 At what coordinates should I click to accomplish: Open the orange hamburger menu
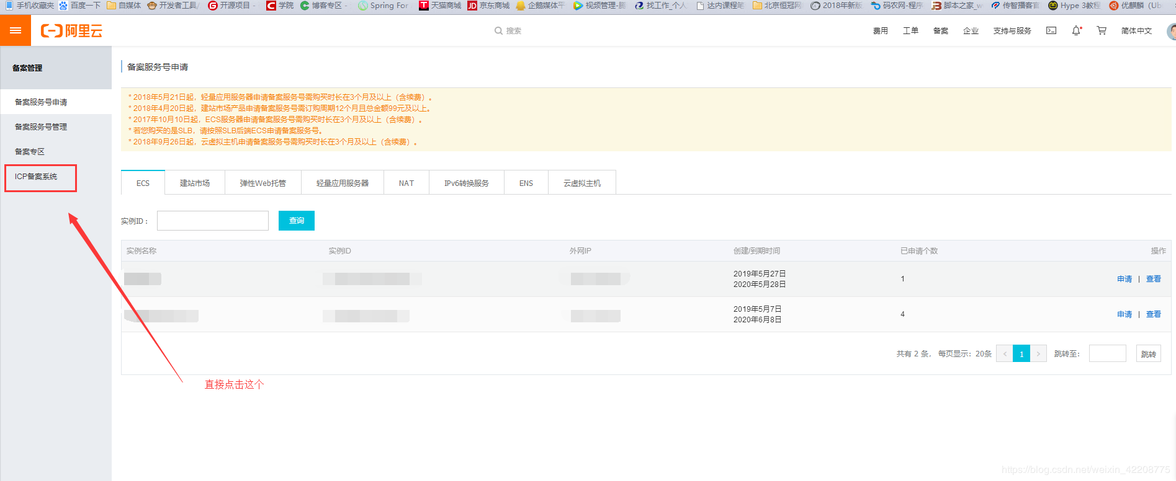tap(16, 30)
